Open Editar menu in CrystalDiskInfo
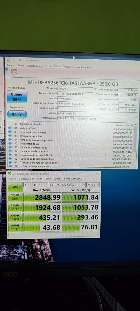 coord(21,66)
